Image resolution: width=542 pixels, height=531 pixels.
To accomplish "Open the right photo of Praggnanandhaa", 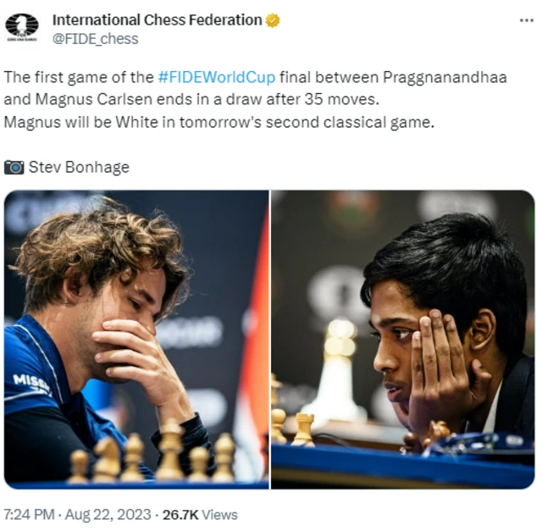I will click(403, 340).
